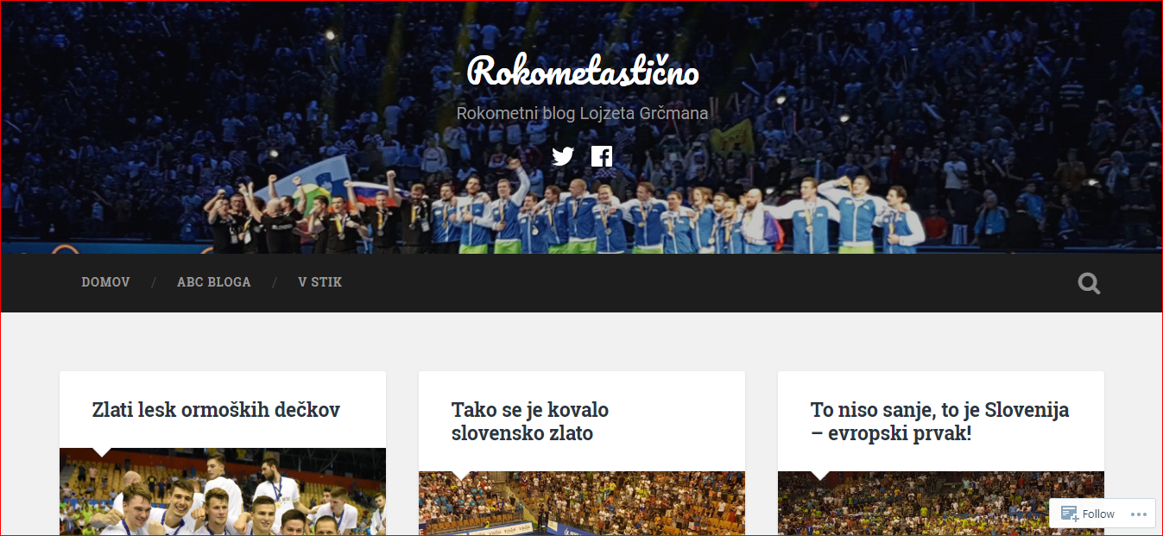Open the search magnifier icon
Viewport: 1163px width, 536px height.
click(x=1089, y=283)
